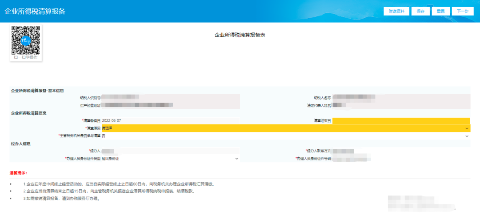The image size is (480, 223).
Task: Expand the 主管税务机关是否参与清算 dropdown
Action: [286, 135]
